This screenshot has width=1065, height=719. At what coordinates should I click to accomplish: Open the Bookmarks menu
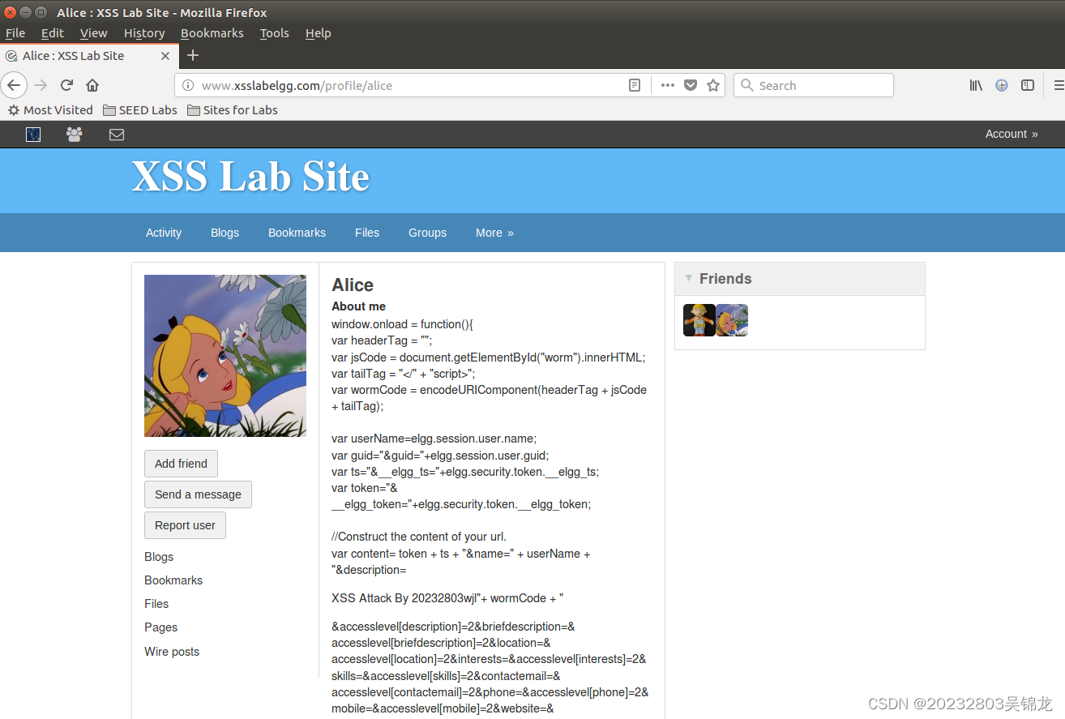pyautogui.click(x=212, y=33)
